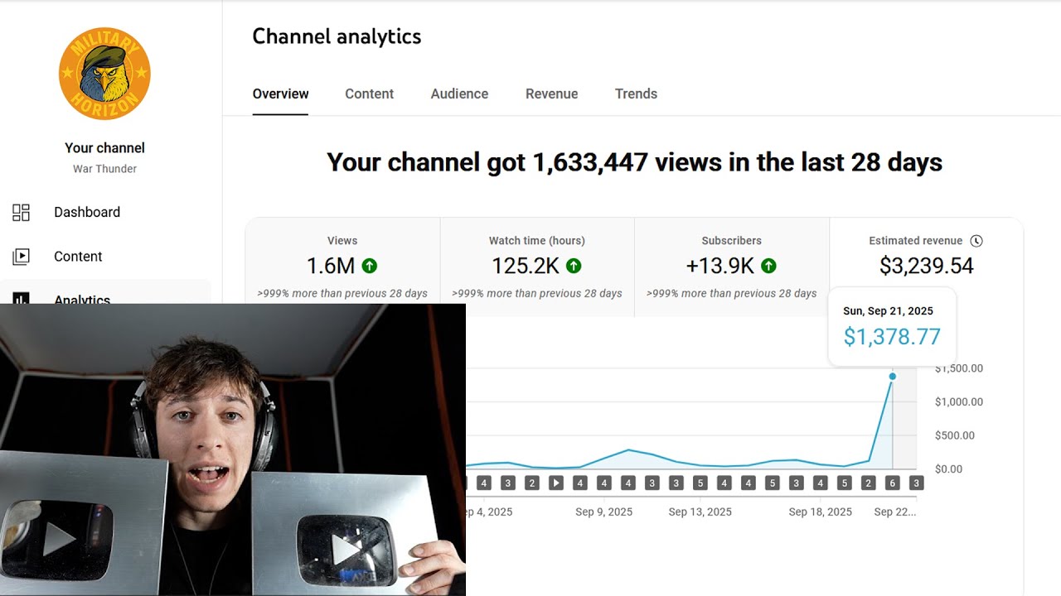Click green up-arrow next to 1.6M views
Screen dimensions: 1061x596
(x=370, y=266)
